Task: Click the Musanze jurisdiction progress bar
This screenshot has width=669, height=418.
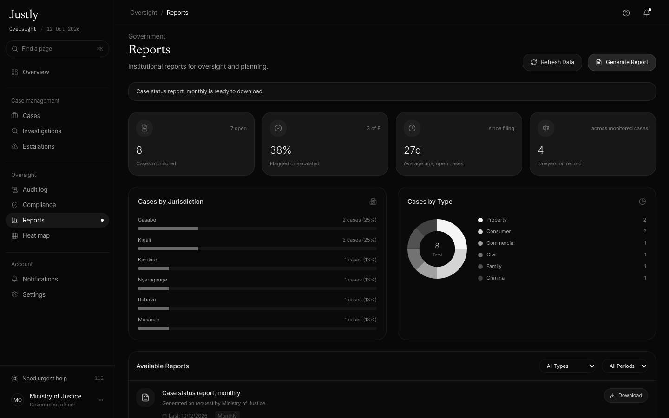Action: [x=257, y=328]
